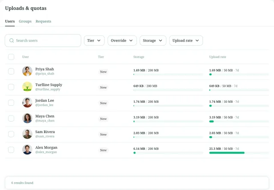This screenshot has height=190, width=274.
Task: Focus the Search users field
Action: click(x=43, y=41)
